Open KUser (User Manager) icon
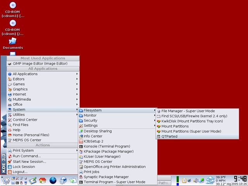 (x=81, y=157)
